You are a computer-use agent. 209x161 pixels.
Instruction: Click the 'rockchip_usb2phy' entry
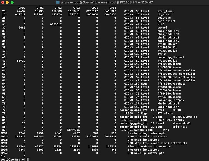171,100
